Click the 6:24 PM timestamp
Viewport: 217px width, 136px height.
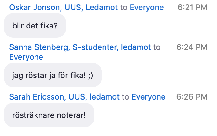[x=192, y=47]
